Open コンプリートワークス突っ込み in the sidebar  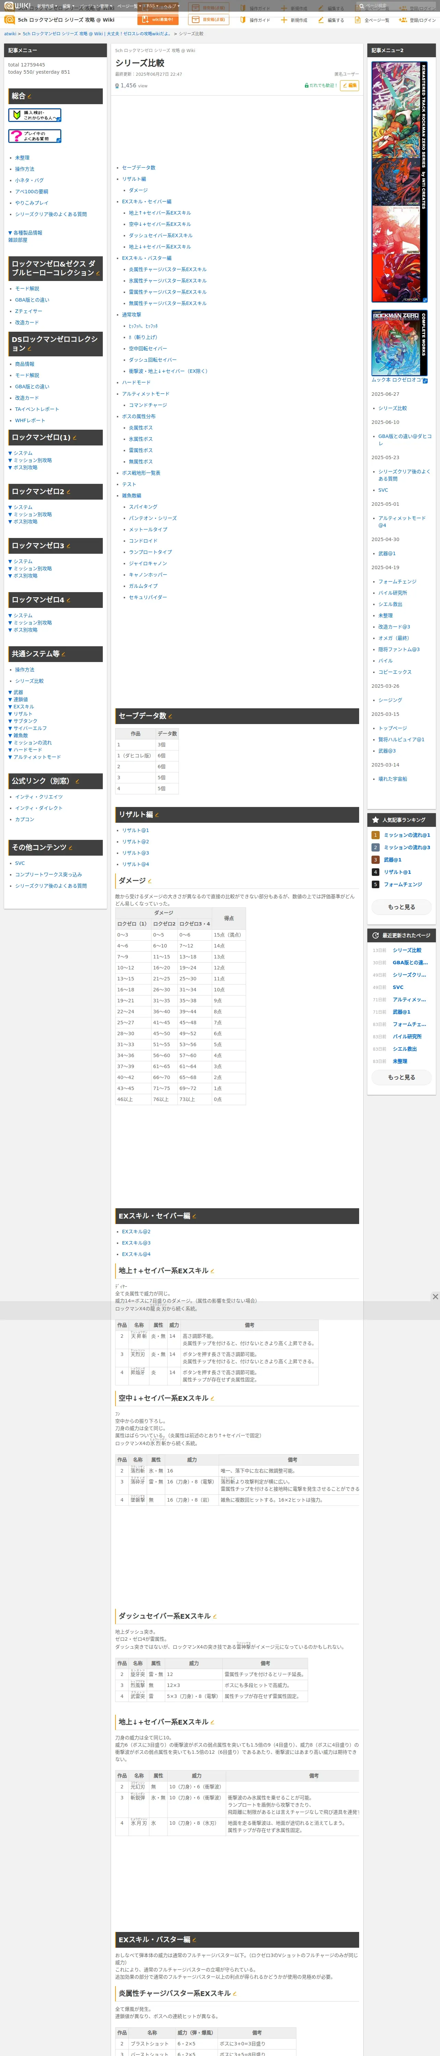pos(49,875)
